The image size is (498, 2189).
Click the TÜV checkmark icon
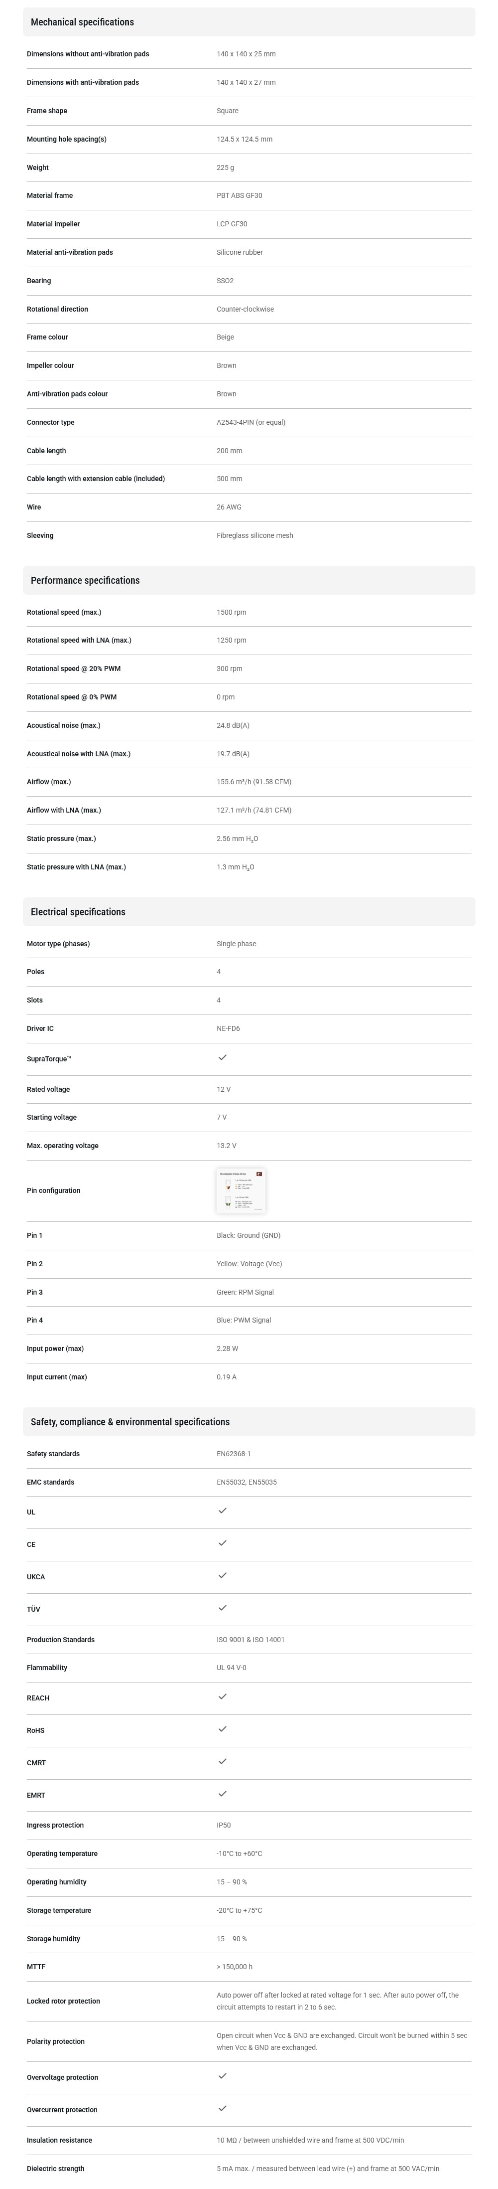222,1607
